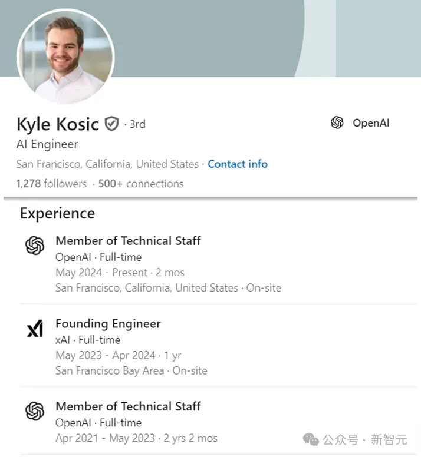Image resolution: width=421 pixels, height=457 pixels.
Task: Click the San Francisco Bay Area · On-site line
Action: coord(131,371)
